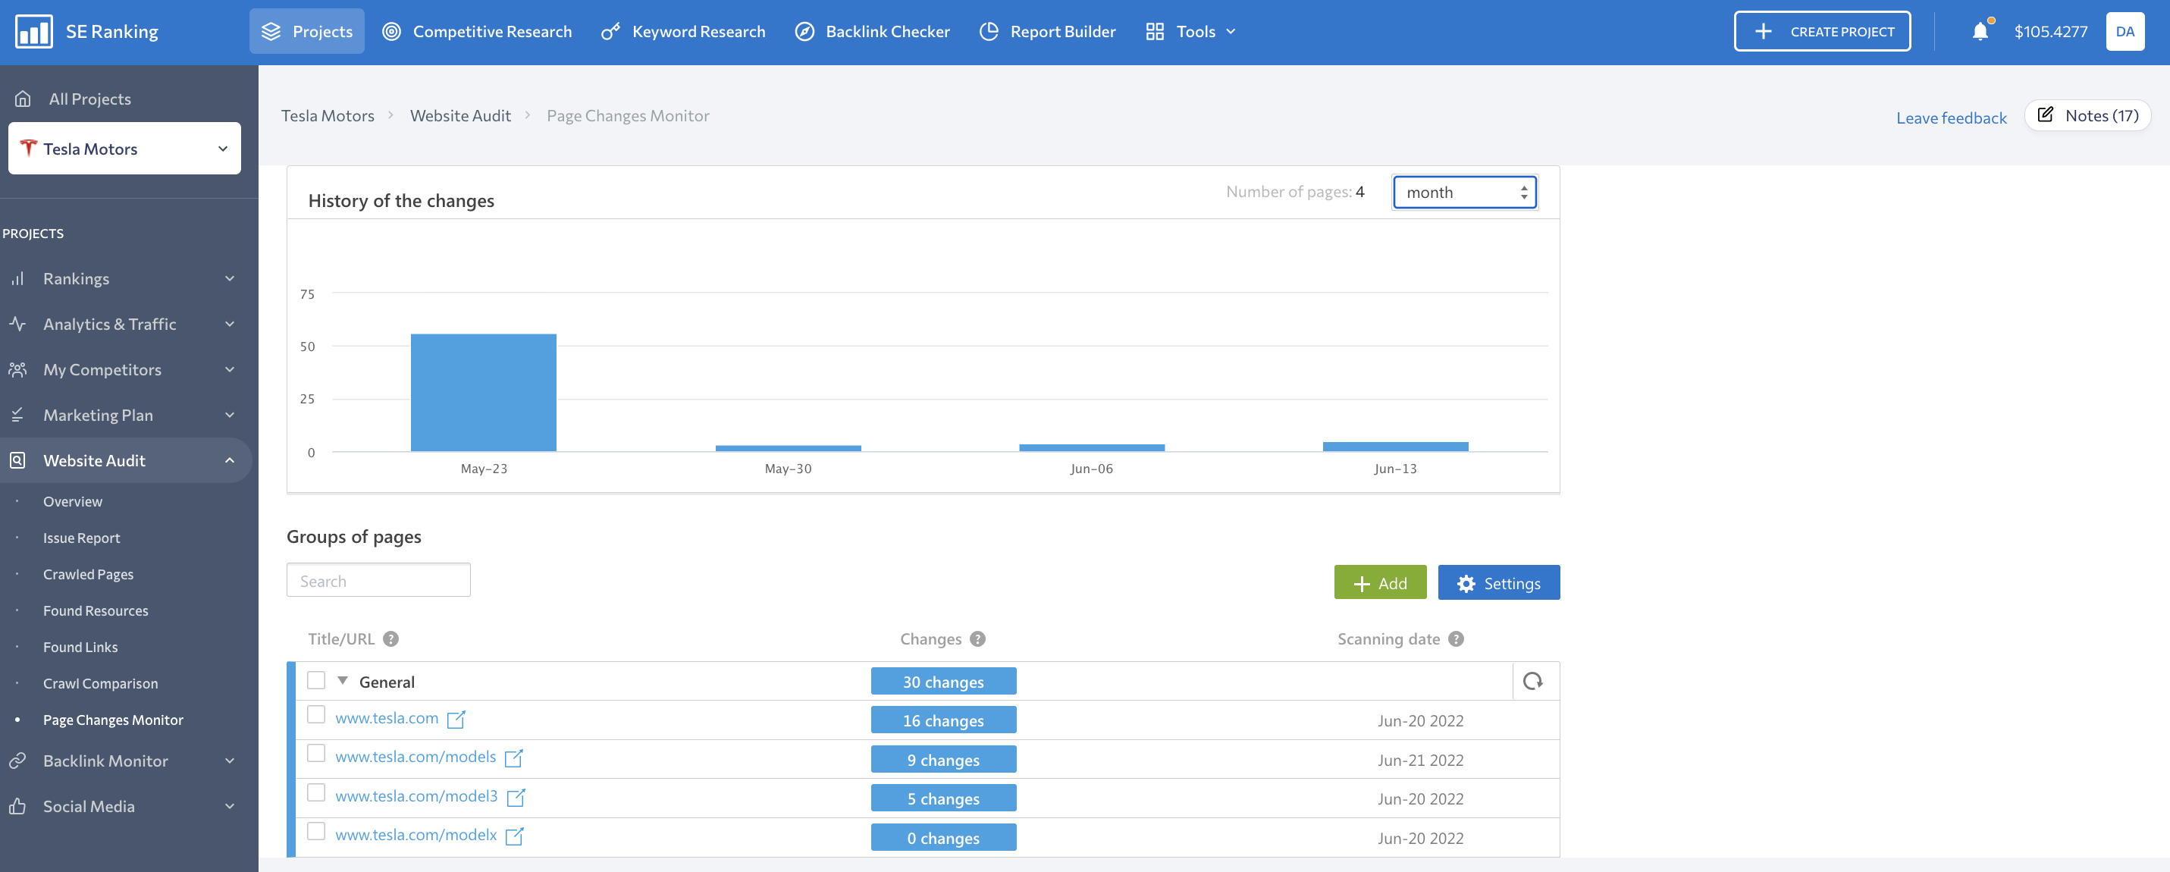
Task: Tick the www.tesla.com/models row checkbox
Action: [316, 753]
